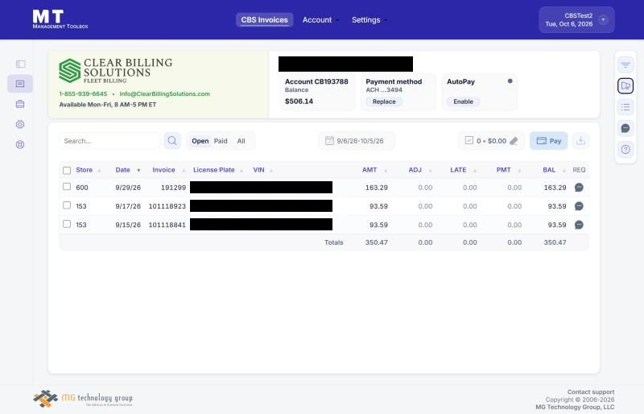Click the selected-count checkbox icon beside $0.00
The height and width of the screenshot is (414, 644).
(469, 141)
